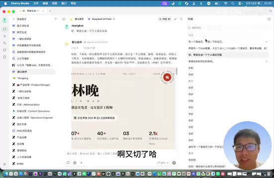Toggle the web search globe icon
274x178 pixels.
coord(75,163)
